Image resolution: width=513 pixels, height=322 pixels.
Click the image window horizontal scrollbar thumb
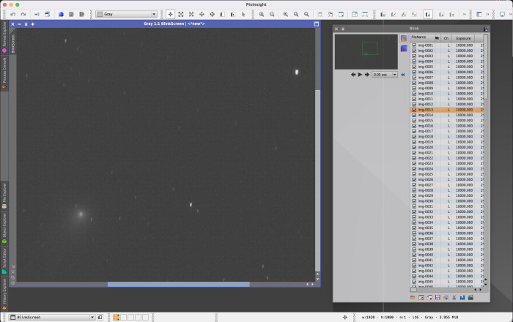pyautogui.click(x=179, y=284)
